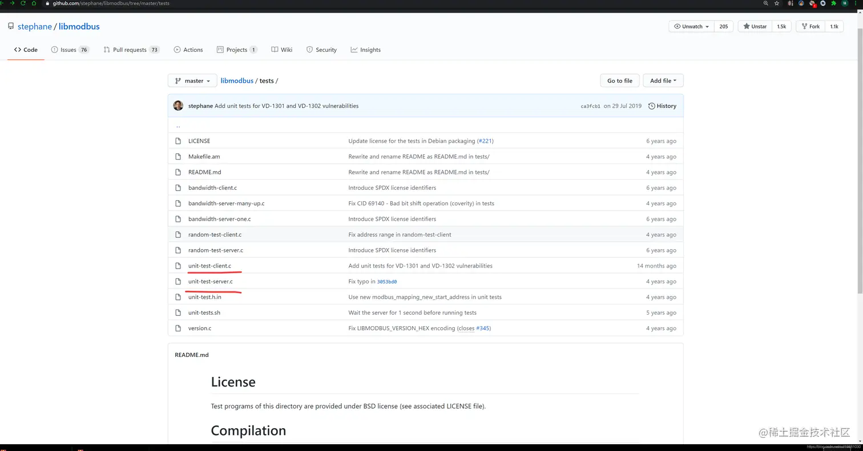Click the Go to file button
The height and width of the screenshot is (451, 863).
(x=620, y=81)
